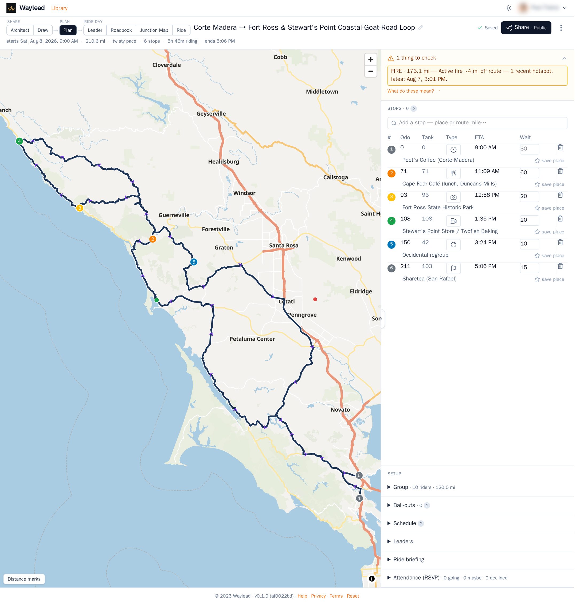Delete the Peet's Coffee stop

pos(560,148)
